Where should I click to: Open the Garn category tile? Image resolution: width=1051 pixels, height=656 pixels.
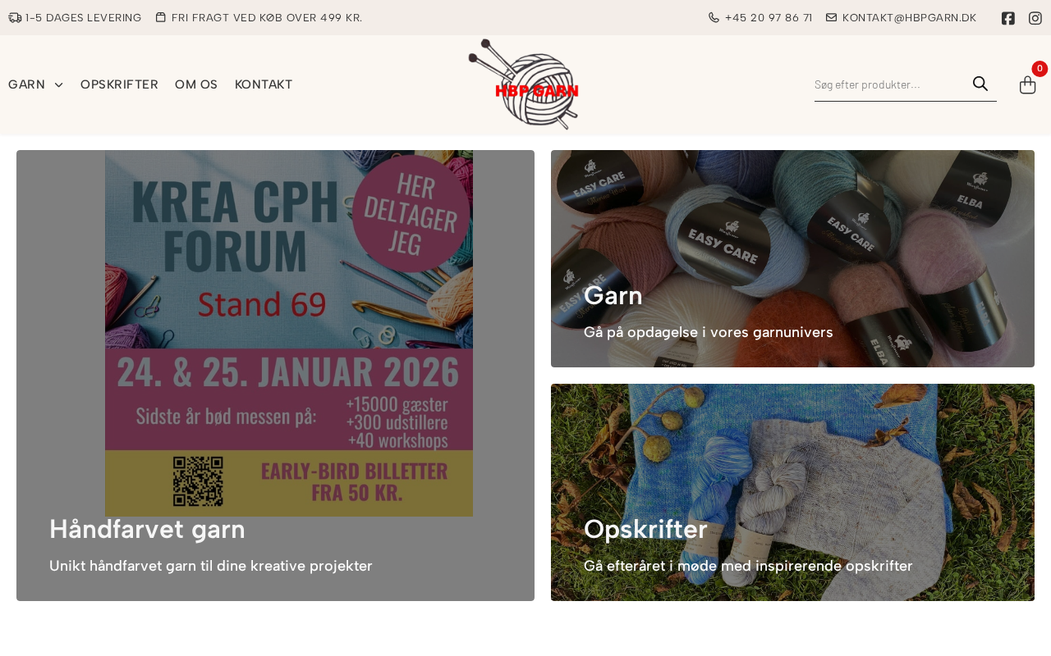click(792, 258)
